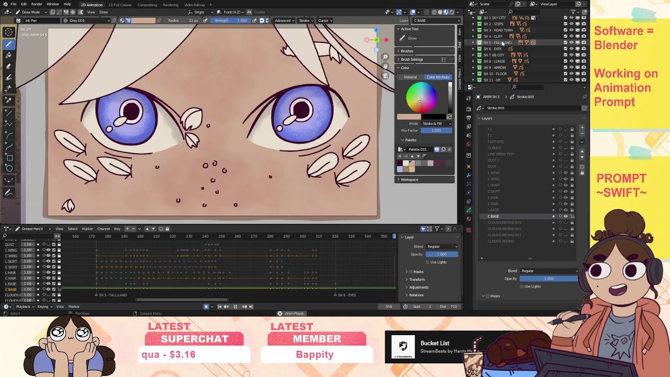Hide the C BASE layer in properties
Image resolution: width=670 pixels, height=377 pixels.
pos(565,216)
